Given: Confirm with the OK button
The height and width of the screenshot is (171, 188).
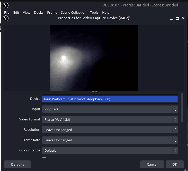Looking at the screenshot, I should [175, 164].
